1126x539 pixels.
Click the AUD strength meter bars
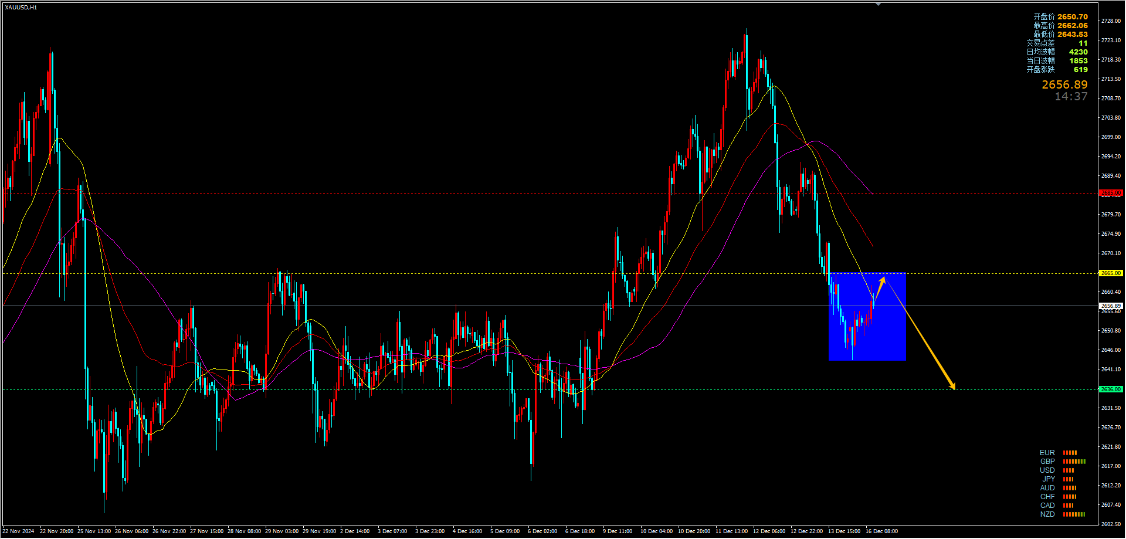click(1070, 488)
